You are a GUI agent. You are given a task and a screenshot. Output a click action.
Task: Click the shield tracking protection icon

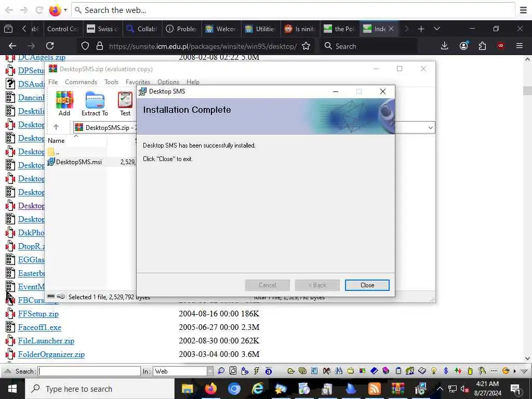pyautogui.click(x=85, y=46)
